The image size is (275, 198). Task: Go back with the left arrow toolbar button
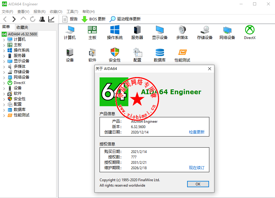[x=5, y=19]
